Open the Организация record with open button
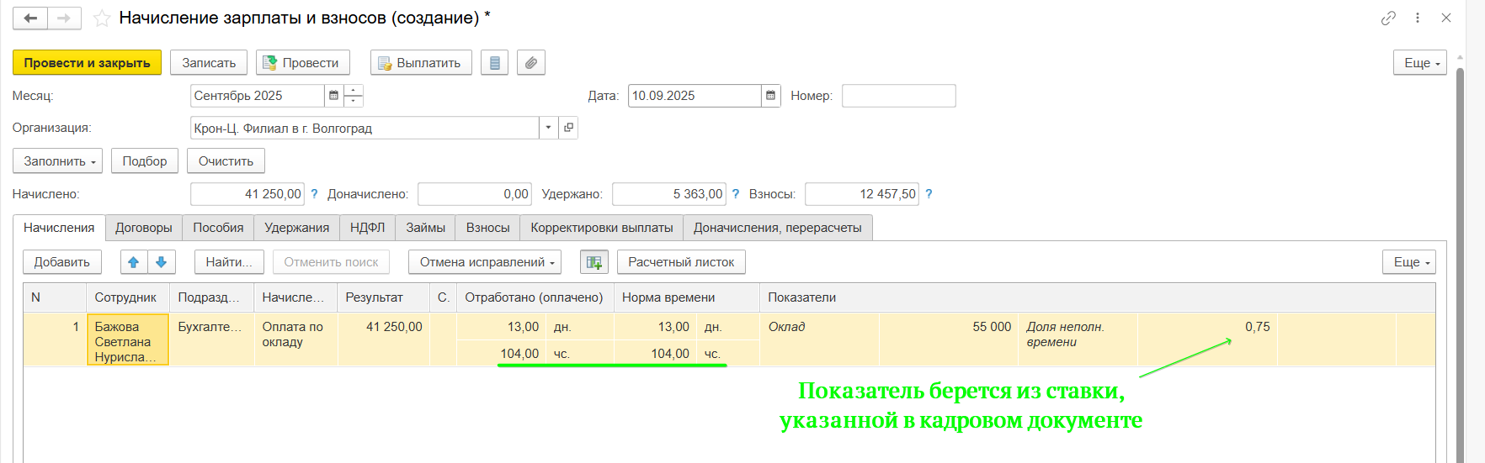This screenshot has height=463, width=1485. click(x=568, y=128)
